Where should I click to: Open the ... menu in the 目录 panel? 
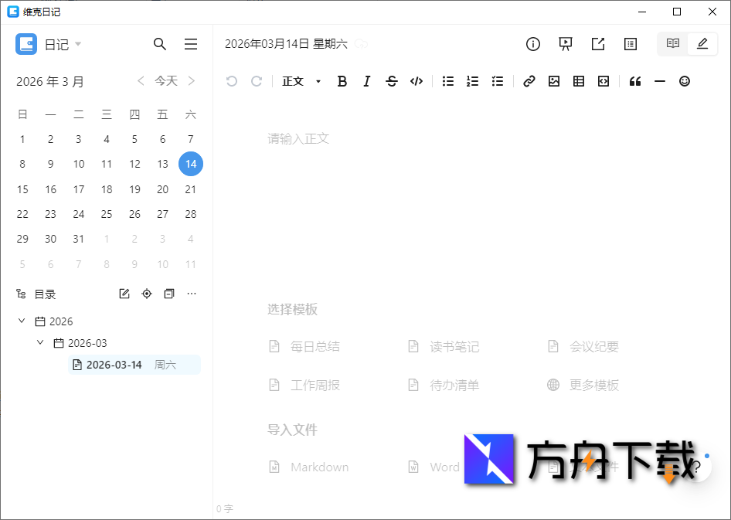coord(191,294)
